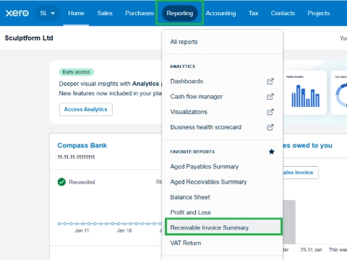Open the Contacts menu
This screenshot has width=347, height=260.
tap(283, 13)
